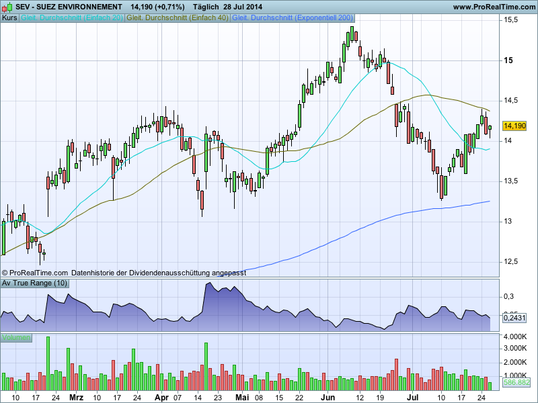This screenshot has width=538, height=403.
Task: Click the candlestick icon beside SEV title
Action: [x=7, y=7]
